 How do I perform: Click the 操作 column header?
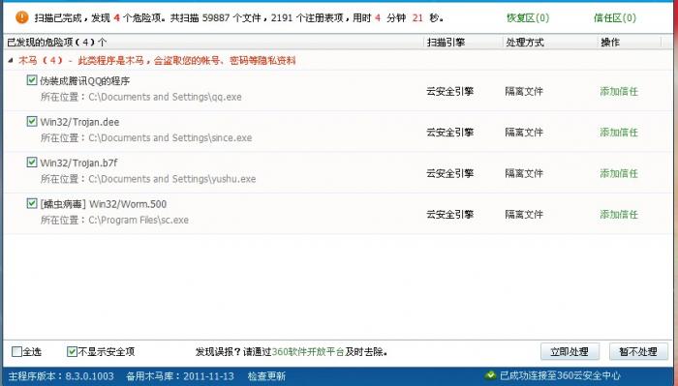(610, 43)
